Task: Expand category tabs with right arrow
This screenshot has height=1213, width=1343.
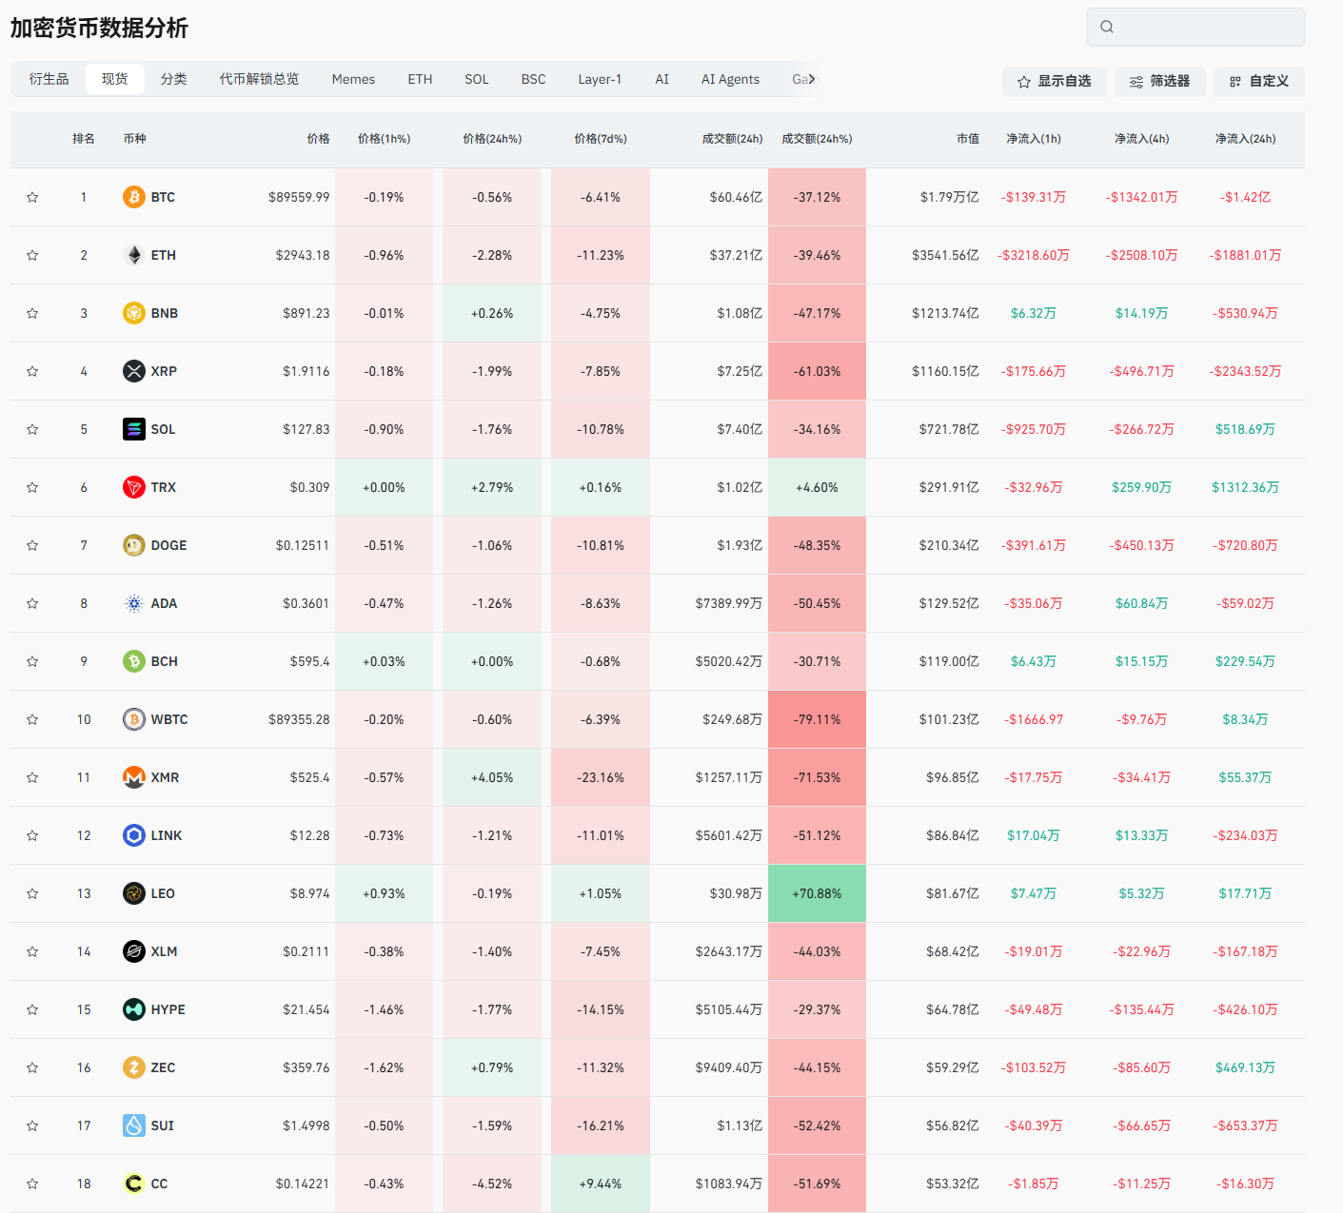Action: 812,79
